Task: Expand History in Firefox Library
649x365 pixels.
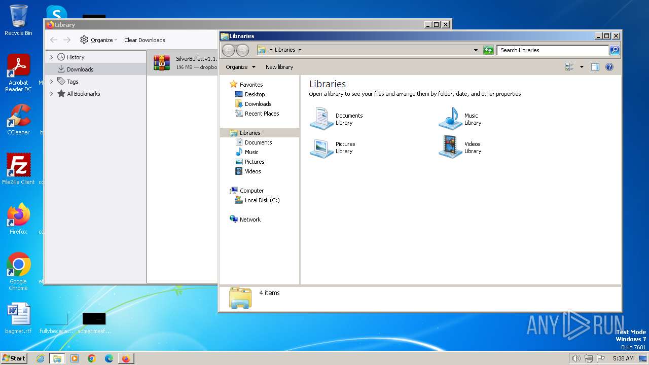Action: (52, 57)
